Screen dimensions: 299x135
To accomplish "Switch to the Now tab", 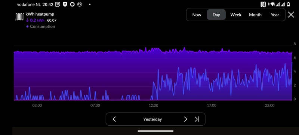I will pyautogui.click(x=197, y=15).
